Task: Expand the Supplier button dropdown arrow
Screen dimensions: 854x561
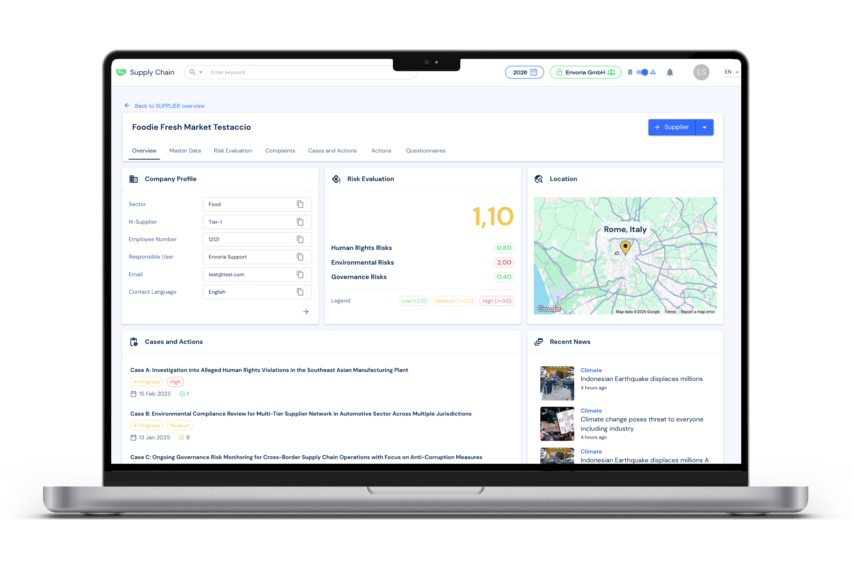Action: tap(704, 127)
